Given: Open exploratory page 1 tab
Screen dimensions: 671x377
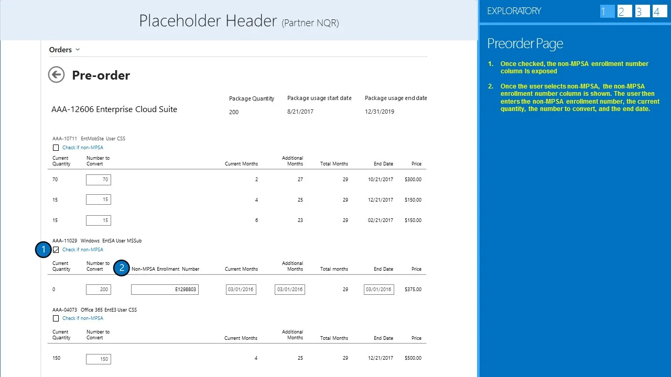Looking at the screenshot, I should point(607,12).
